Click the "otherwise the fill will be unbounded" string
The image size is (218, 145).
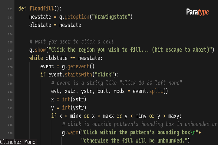pos(136,140)
